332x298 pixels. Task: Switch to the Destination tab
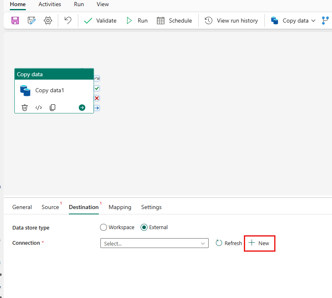pyautogui.click(x=84, y=207)
